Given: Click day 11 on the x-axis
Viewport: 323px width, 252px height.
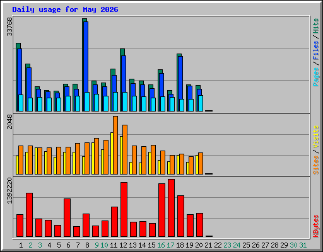Looking at the screenshot, I should click(114, 245).
